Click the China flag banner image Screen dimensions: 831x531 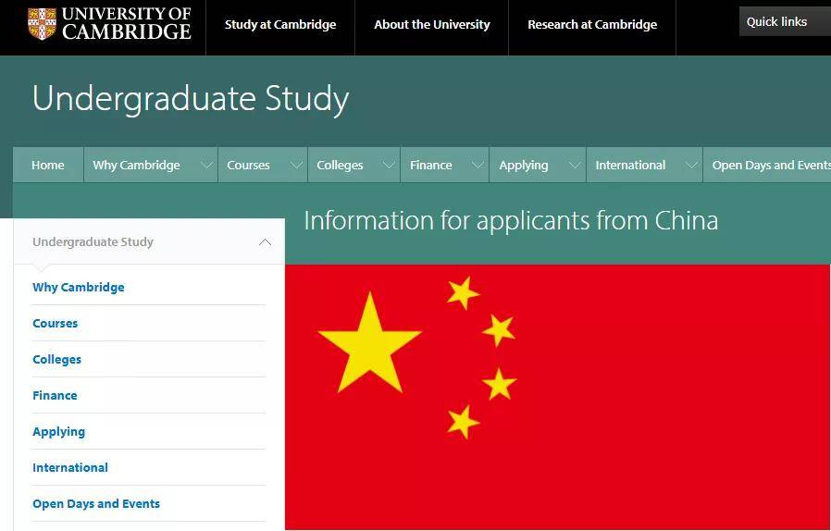(557, 397)
